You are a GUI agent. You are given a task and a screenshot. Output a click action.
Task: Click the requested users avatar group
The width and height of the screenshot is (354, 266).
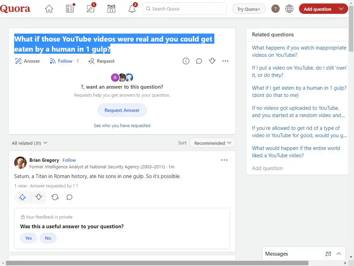(x=122, y=78)
